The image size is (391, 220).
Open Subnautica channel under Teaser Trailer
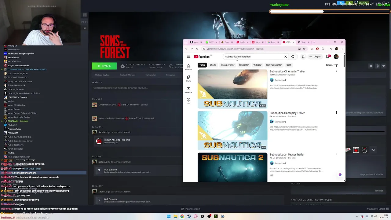coord(279,163)
